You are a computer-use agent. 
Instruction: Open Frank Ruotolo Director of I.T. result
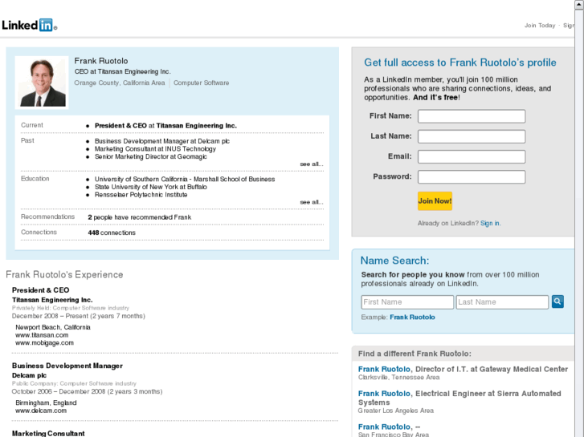[384, 369]
